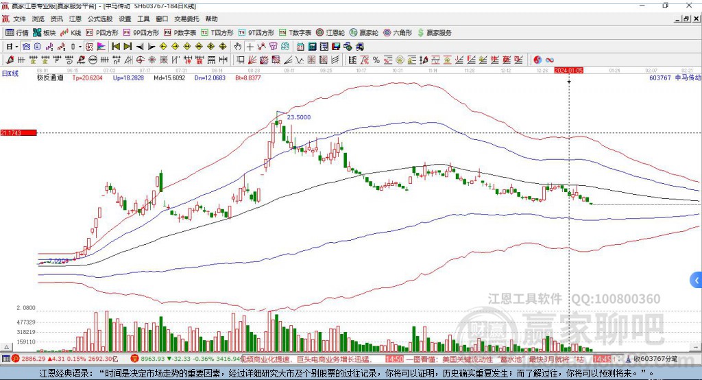Jump to last bar icon
The width and height of the screenshot is (702, 380).
click(x=128, y=47)
